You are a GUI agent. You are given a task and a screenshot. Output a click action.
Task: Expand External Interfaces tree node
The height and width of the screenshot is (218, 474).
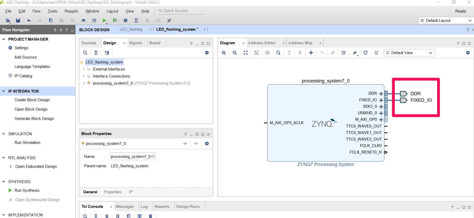[x=84, y=69]
